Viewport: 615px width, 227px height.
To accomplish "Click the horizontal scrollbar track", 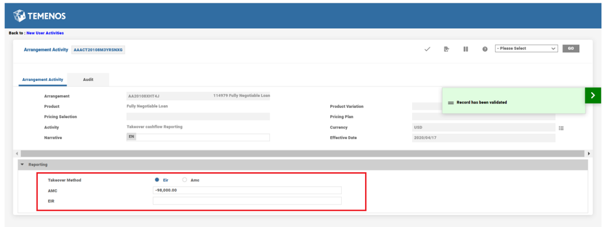I will pyautogui.click(x=301, y=153).
